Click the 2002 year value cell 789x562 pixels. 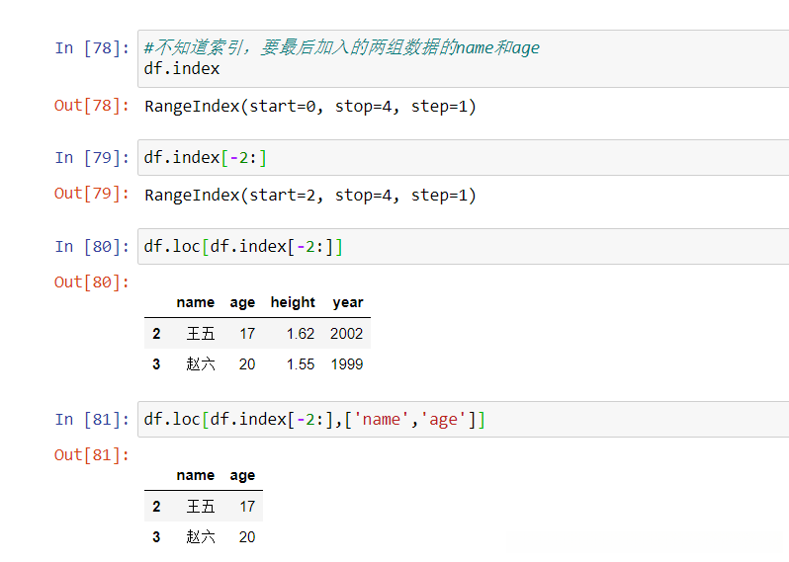[347, 334]
